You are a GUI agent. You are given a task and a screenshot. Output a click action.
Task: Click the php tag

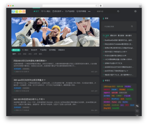tap(120, 102)
